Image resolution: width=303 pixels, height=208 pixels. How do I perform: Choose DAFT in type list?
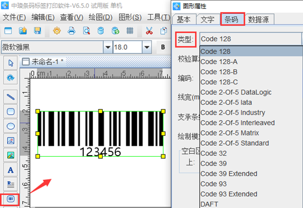click(252, 204)
